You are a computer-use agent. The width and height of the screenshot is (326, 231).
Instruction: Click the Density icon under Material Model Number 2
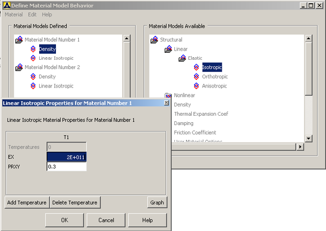pos(33,77)
